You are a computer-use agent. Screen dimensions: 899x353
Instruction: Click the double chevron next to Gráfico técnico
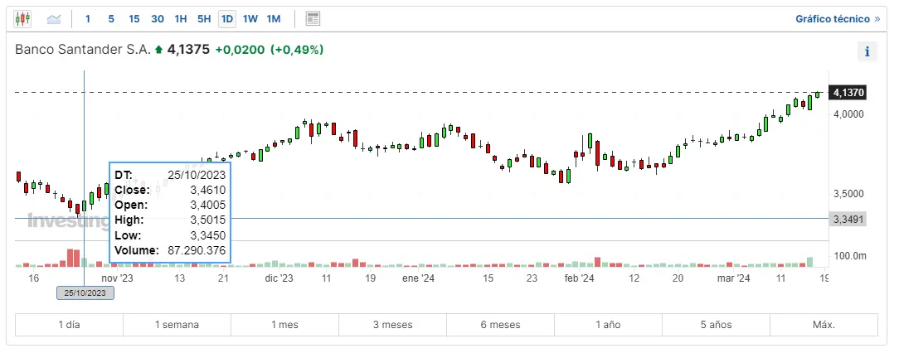pos(877,18)
